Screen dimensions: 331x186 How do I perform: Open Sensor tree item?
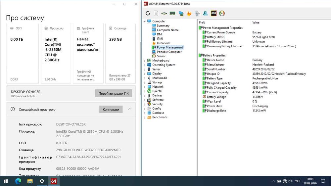[x=161, y=56]
